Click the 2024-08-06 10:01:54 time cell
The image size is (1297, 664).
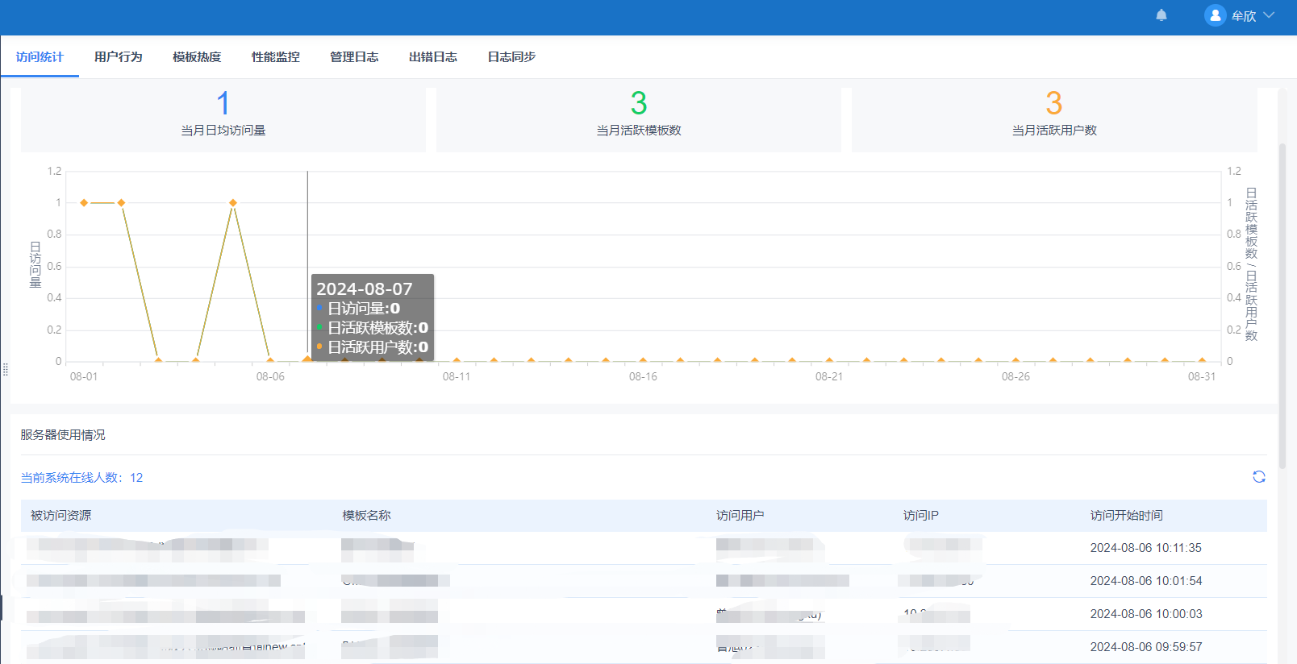tap(1146, 581)
